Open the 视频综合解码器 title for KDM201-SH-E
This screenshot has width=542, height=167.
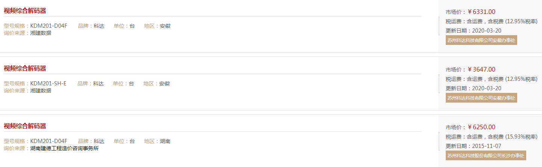point(25,68)
